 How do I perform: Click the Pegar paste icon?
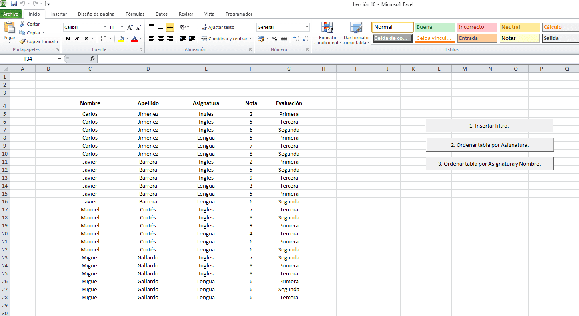tap(9, 27)
